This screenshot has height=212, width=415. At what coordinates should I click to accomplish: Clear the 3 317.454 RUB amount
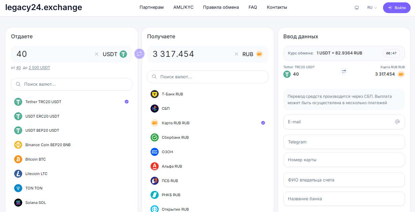pyautogui.click(x=236, y=54)
